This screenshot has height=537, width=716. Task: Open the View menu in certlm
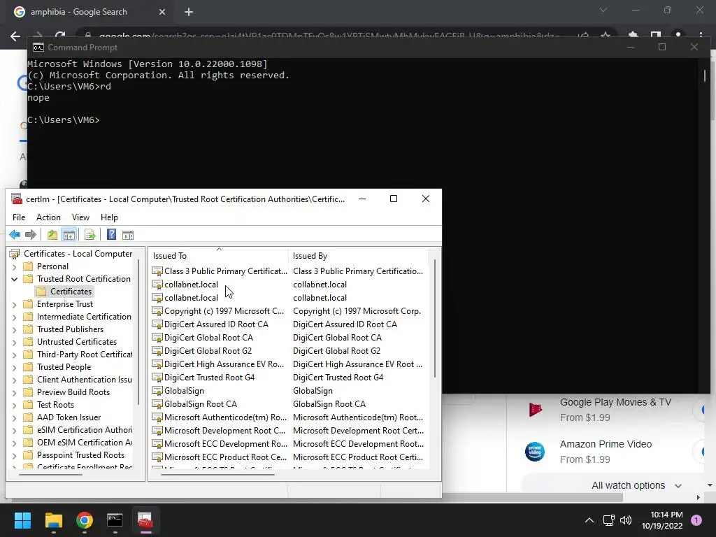pyautogui.click(x=80, y=217)
